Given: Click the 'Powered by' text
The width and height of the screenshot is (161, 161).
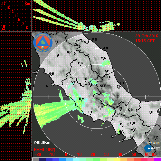Looking at the screenshot, I should (x=152, y=143).
